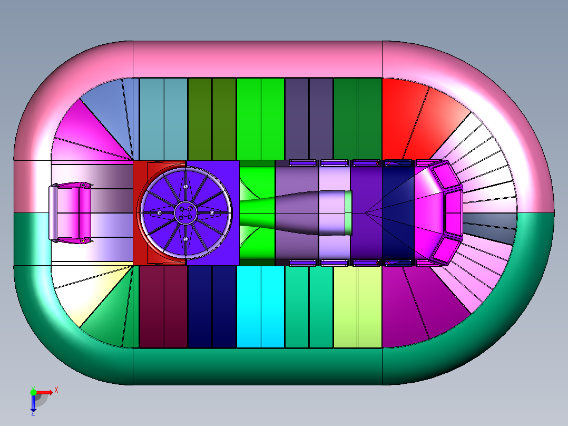Select the tapered engine exhaust duct
The height and width of the screenshot is (426, 568).
click(295, 213)
